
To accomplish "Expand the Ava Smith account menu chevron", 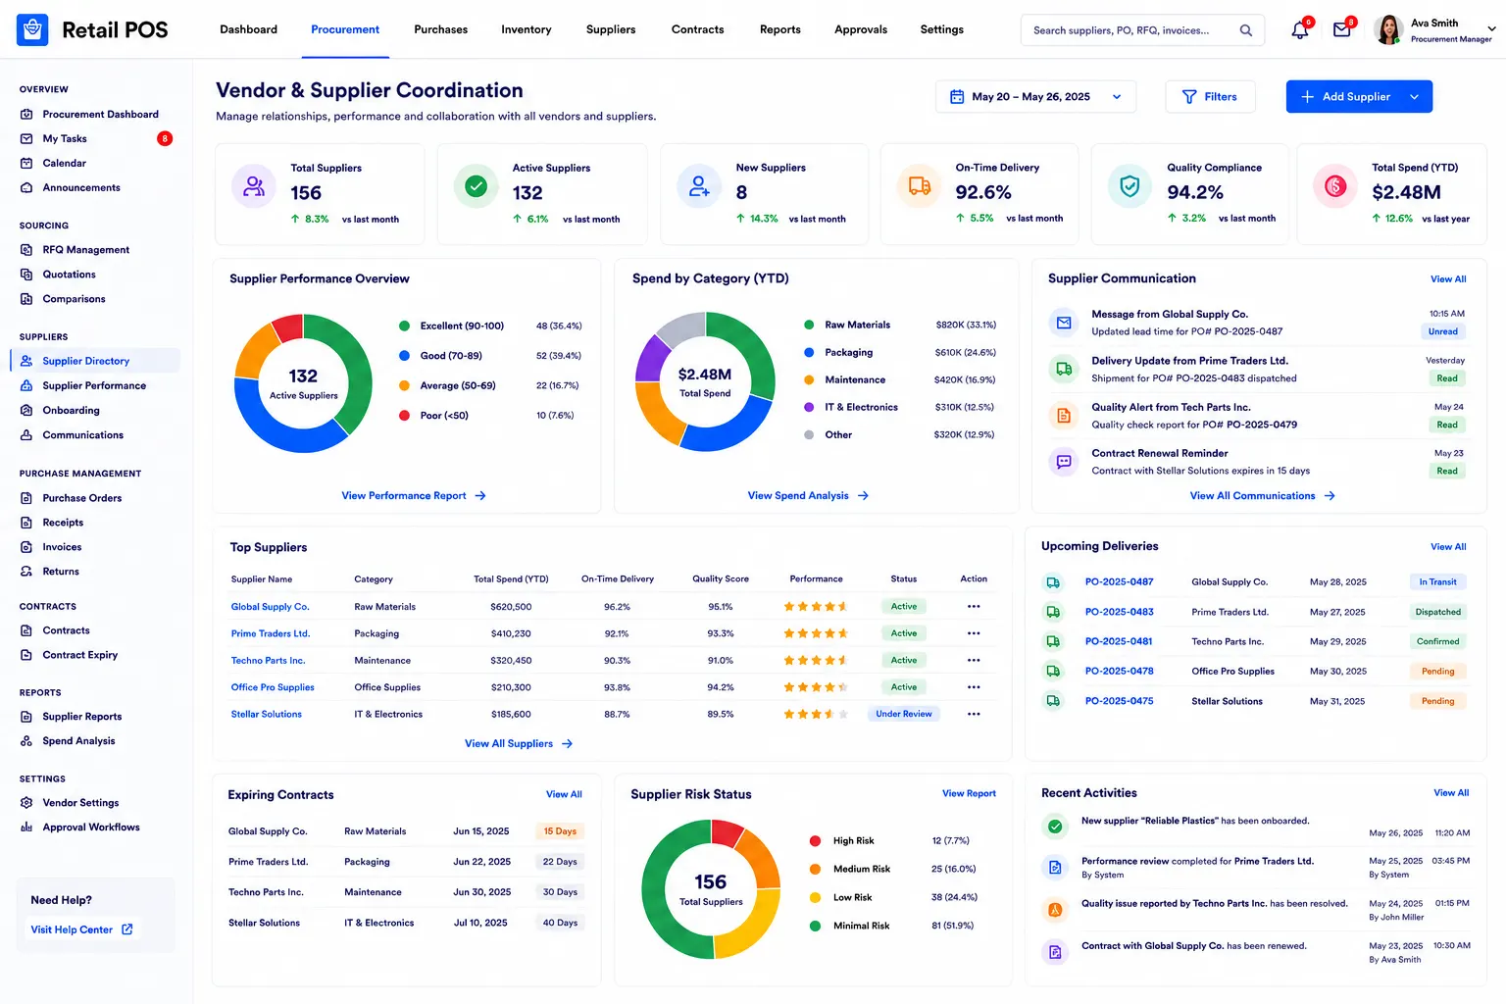I will (x=1490, y=30).
